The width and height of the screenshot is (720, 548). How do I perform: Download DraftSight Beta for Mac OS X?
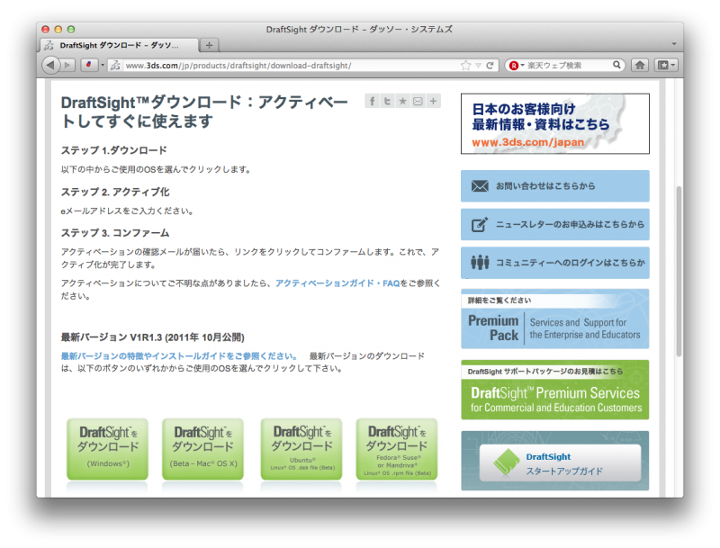[202, 449]
